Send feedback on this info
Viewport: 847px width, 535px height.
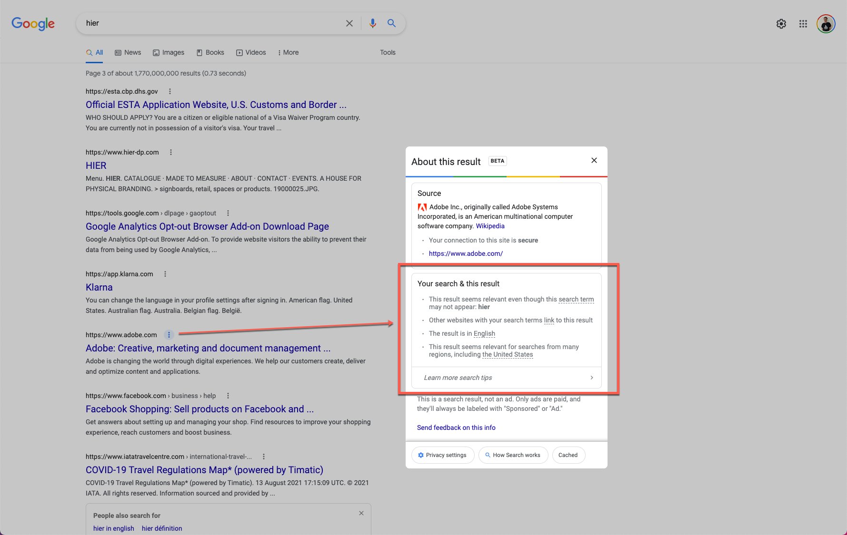pyautogui.click(x=456, y=428)
